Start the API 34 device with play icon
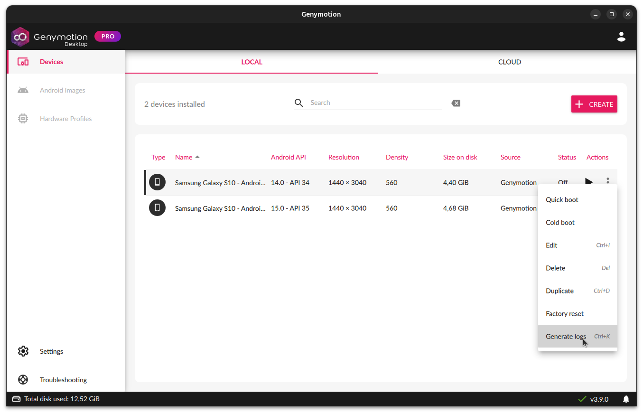This screenshot has width=643, height=414. point(589,181)
